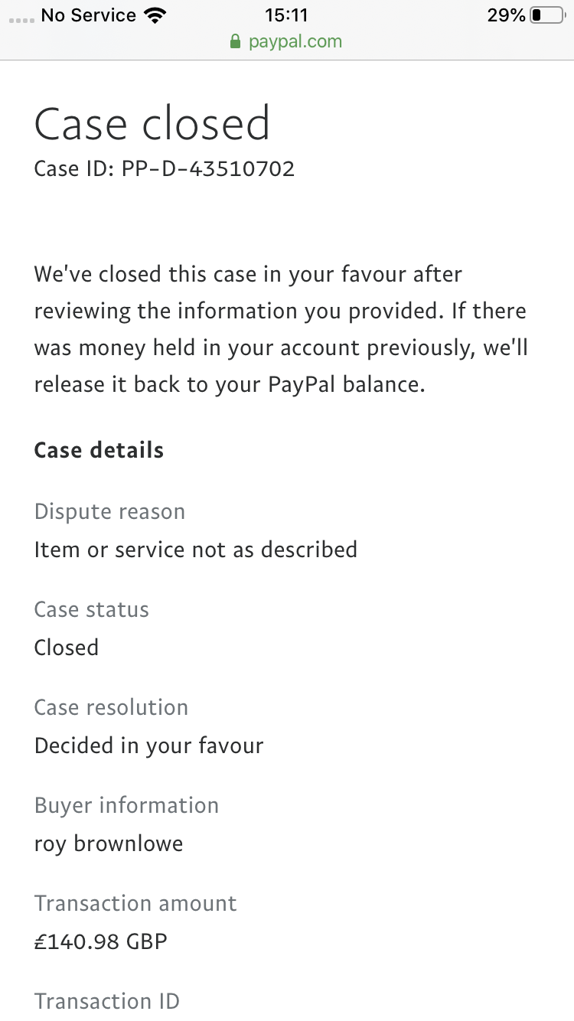Image resolution: width=574 pixels, height=1021 pixels.
Task: Tap the £140.98 GBP transaction amount
Action: pos(101,941)
